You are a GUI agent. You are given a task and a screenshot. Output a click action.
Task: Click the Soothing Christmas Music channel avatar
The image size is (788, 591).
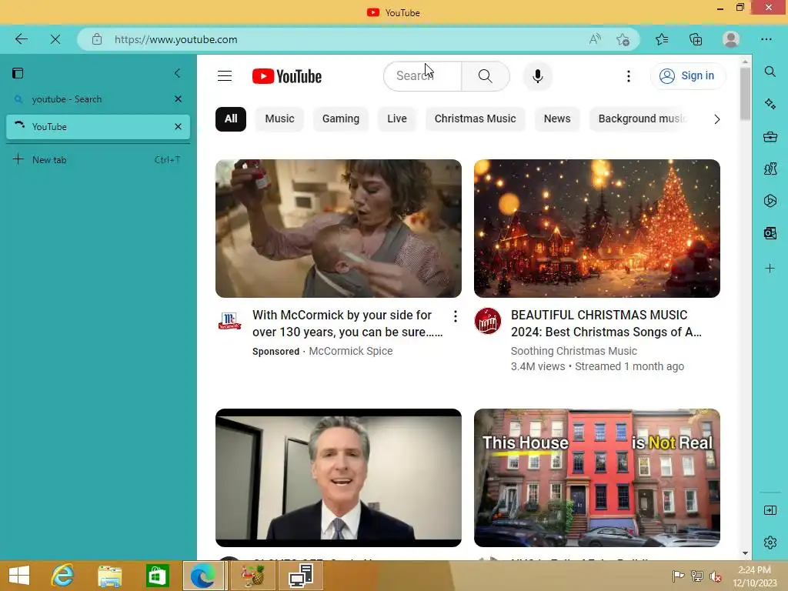[487, 321]
